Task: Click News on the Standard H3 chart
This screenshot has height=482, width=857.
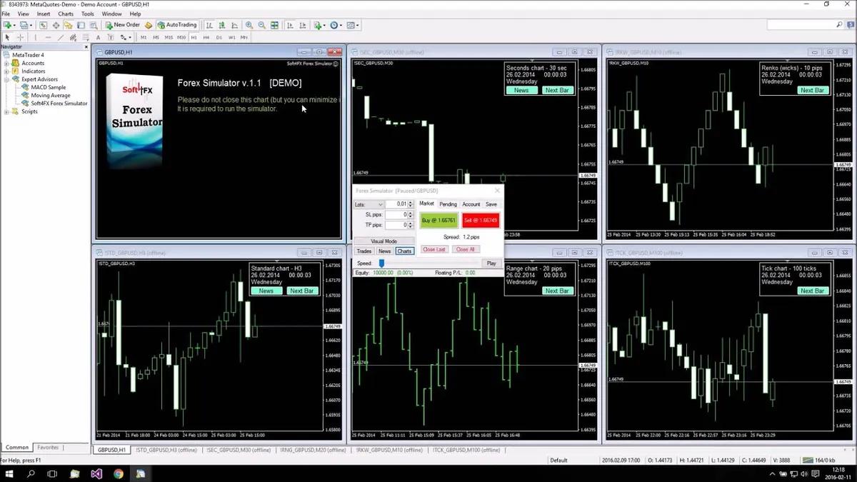Action: [x=266, y=291]
